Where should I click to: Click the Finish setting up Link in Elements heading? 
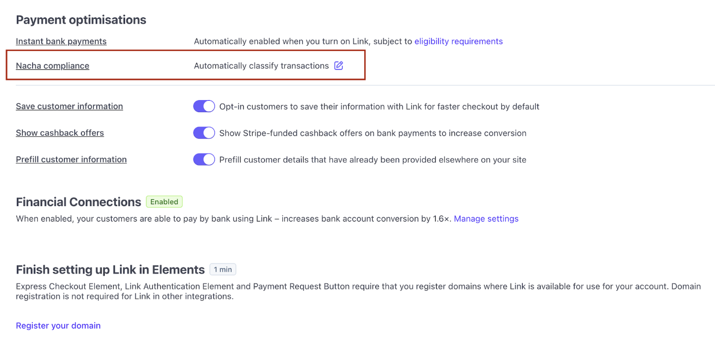click(x=110, y=270)
